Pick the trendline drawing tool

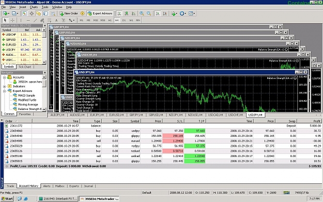click(35, 20)
